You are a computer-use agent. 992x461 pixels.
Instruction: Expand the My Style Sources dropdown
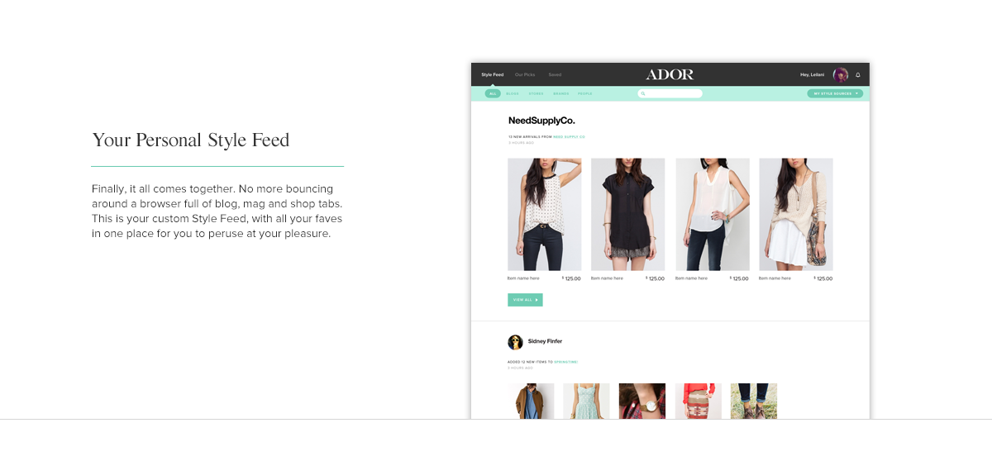(835, 94)
